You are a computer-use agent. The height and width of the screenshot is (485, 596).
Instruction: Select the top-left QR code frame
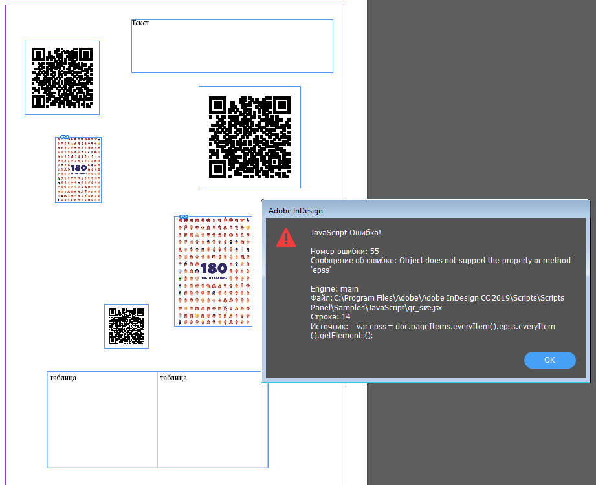62,78
